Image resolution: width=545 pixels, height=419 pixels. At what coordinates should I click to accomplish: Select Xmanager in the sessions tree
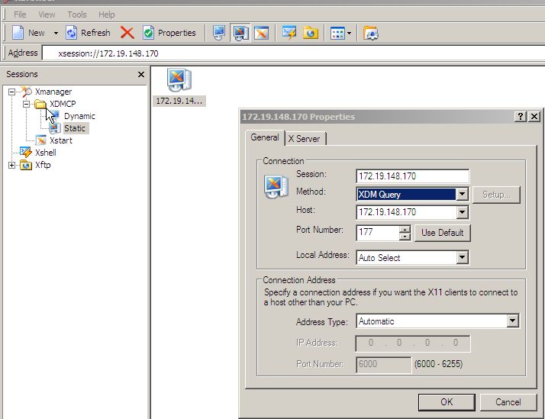click(53, 92)
